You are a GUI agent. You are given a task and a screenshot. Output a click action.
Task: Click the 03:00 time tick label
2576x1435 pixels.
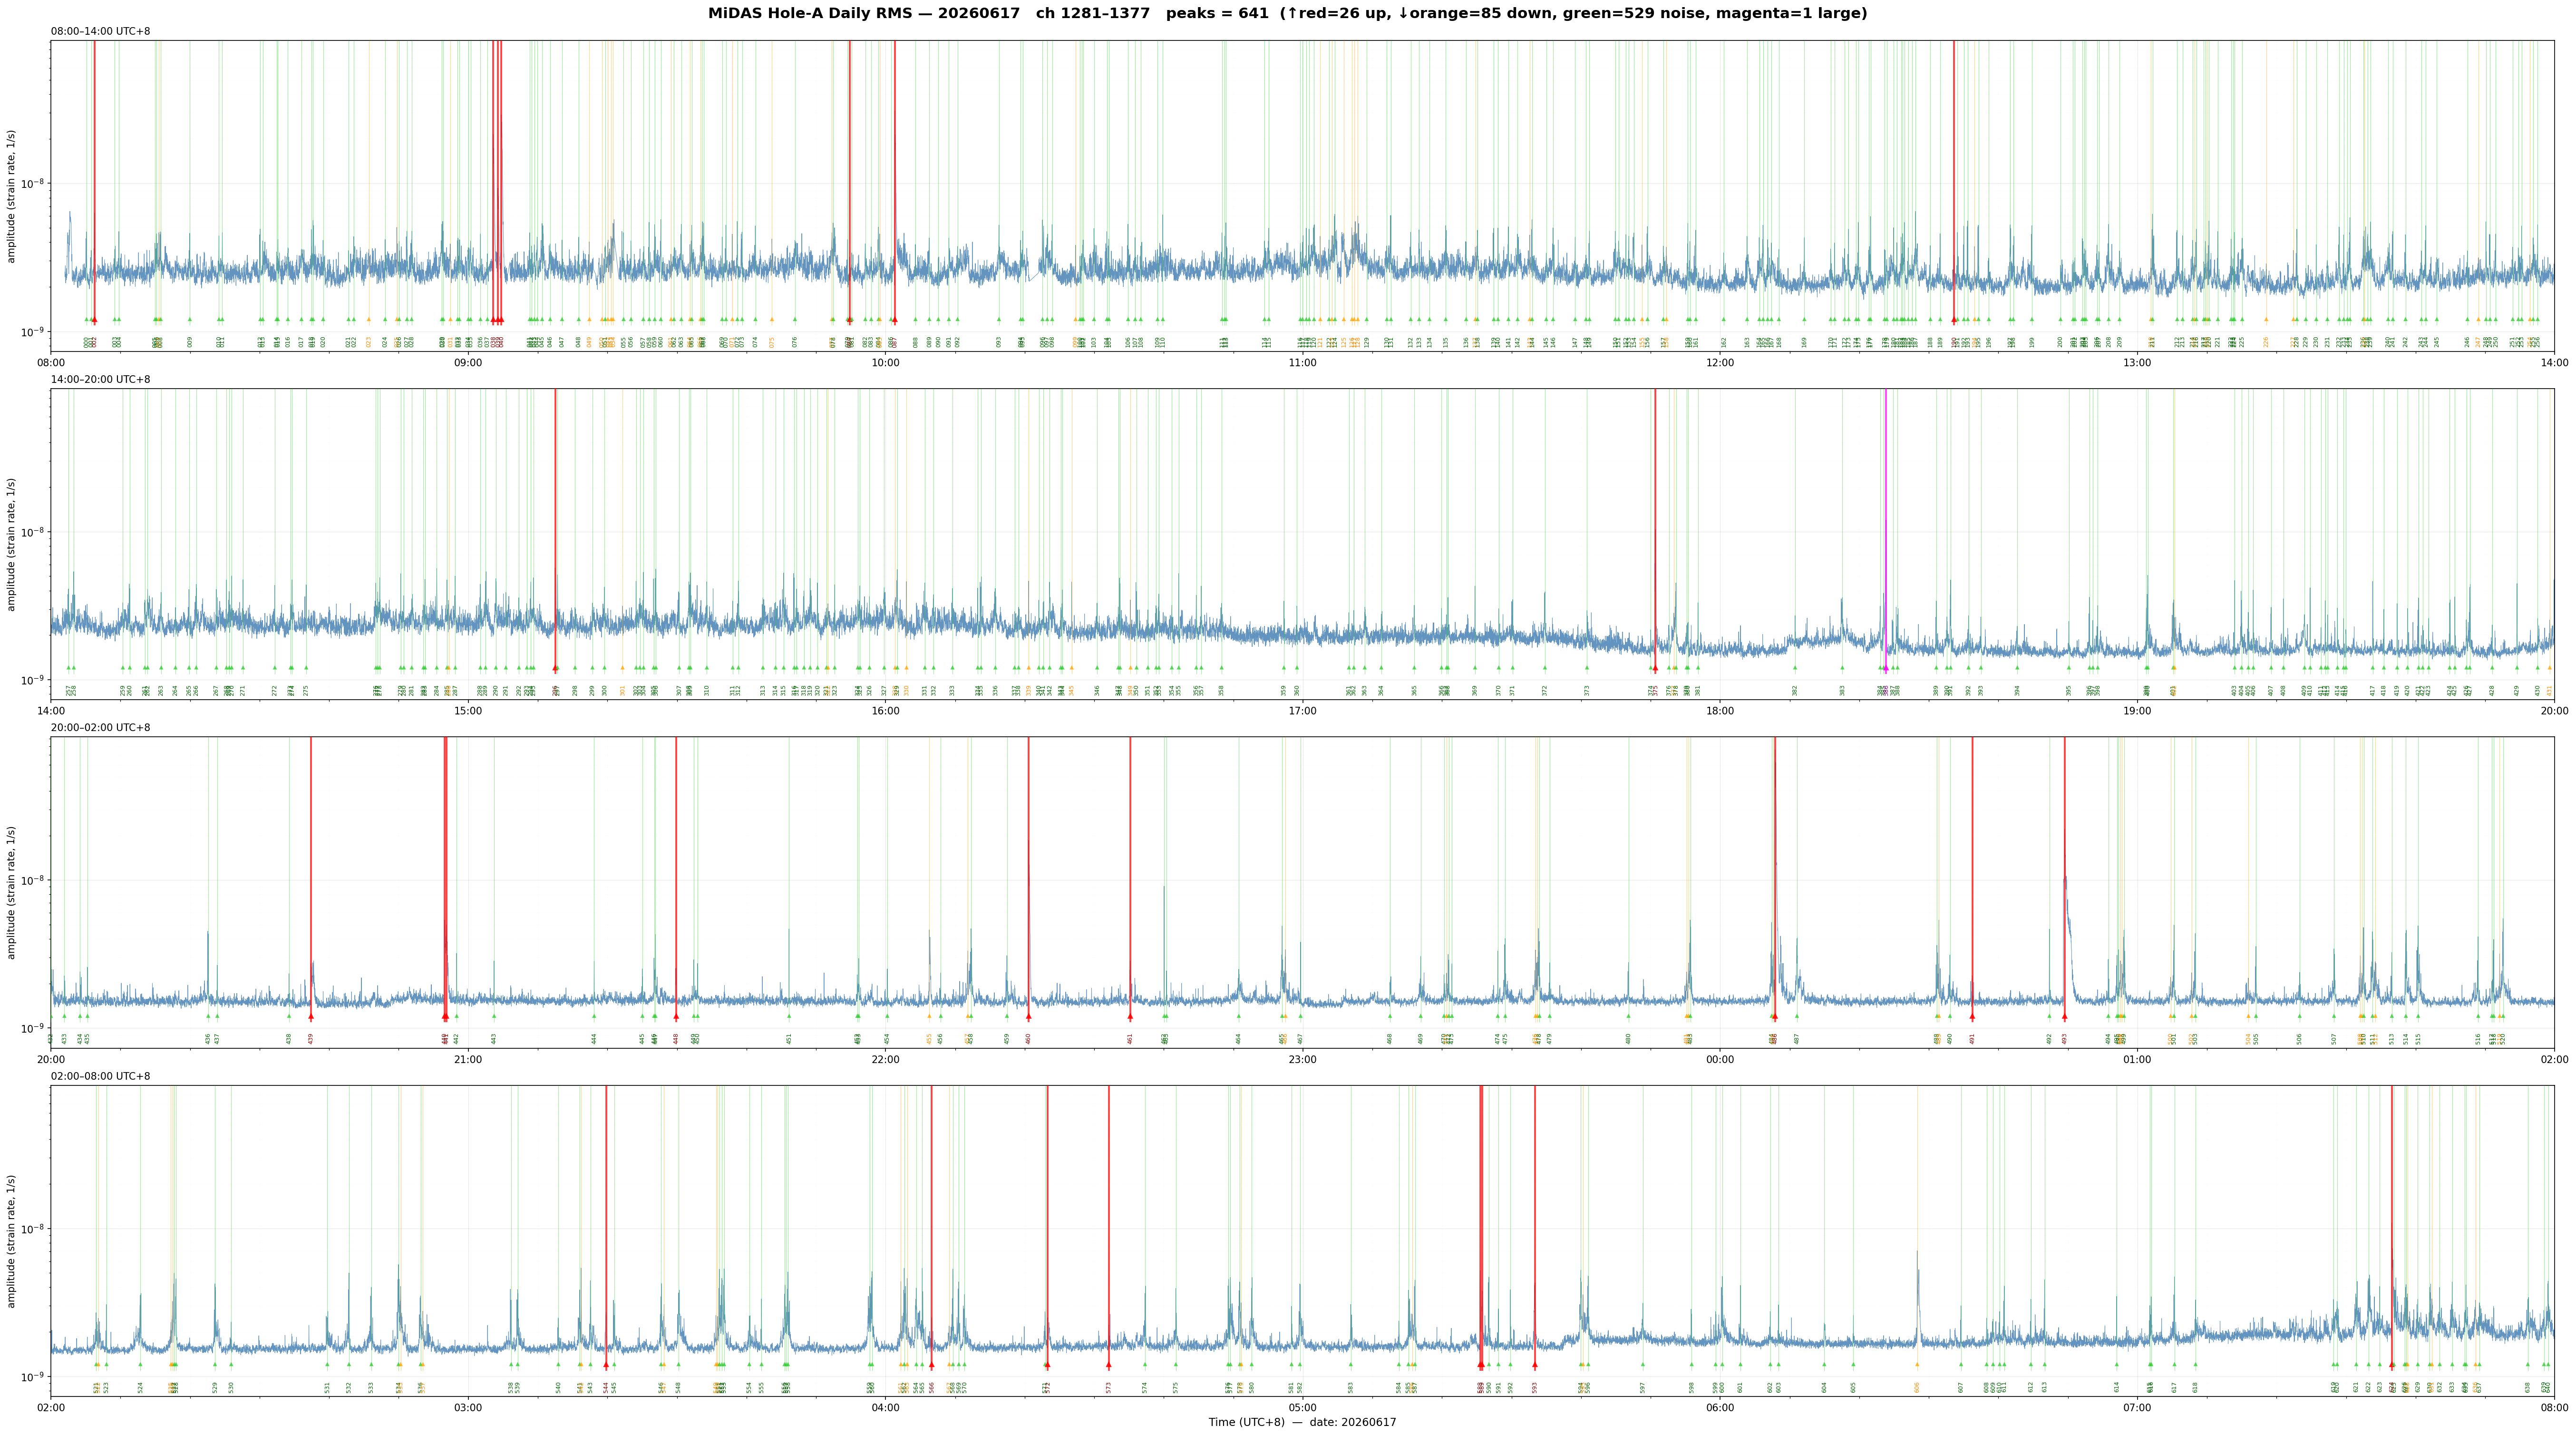(468, 1407)
